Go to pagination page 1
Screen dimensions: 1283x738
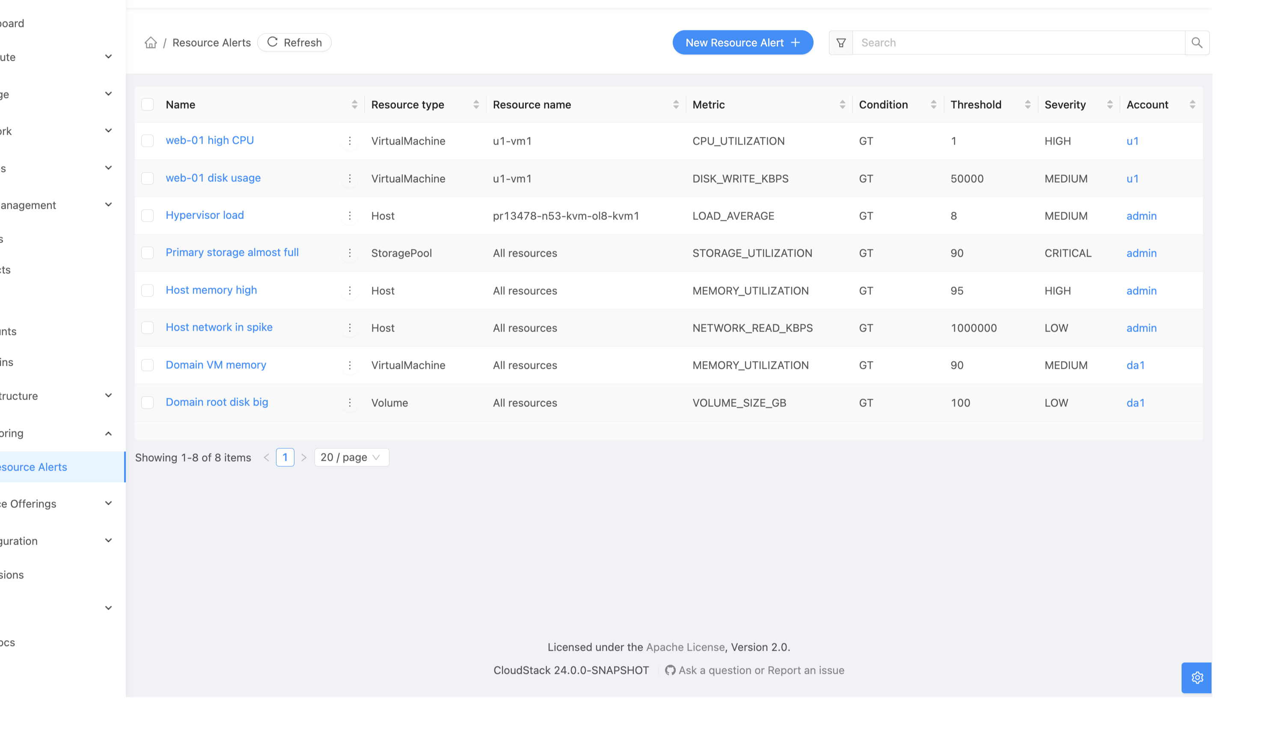pyautogui.click(x=285, y=457)
